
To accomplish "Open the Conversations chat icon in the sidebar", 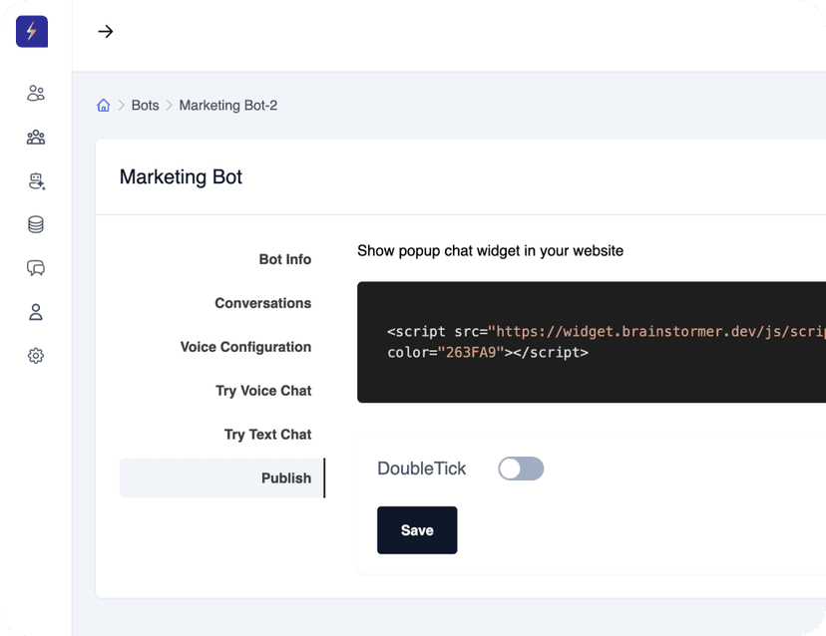I will click(36, 268).
